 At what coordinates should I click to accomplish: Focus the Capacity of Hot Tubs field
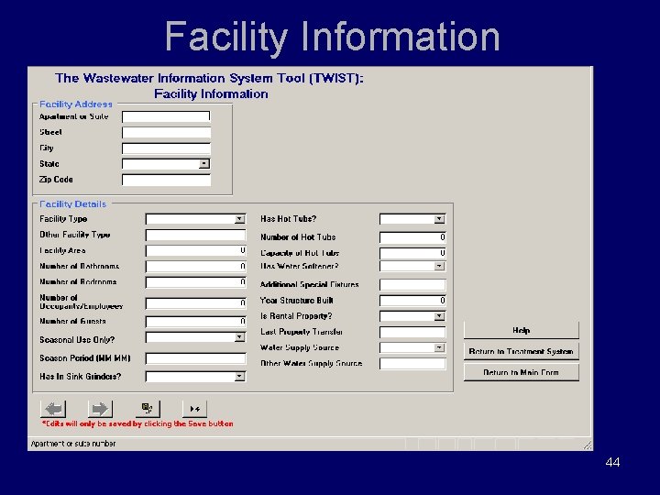point(412,253)
